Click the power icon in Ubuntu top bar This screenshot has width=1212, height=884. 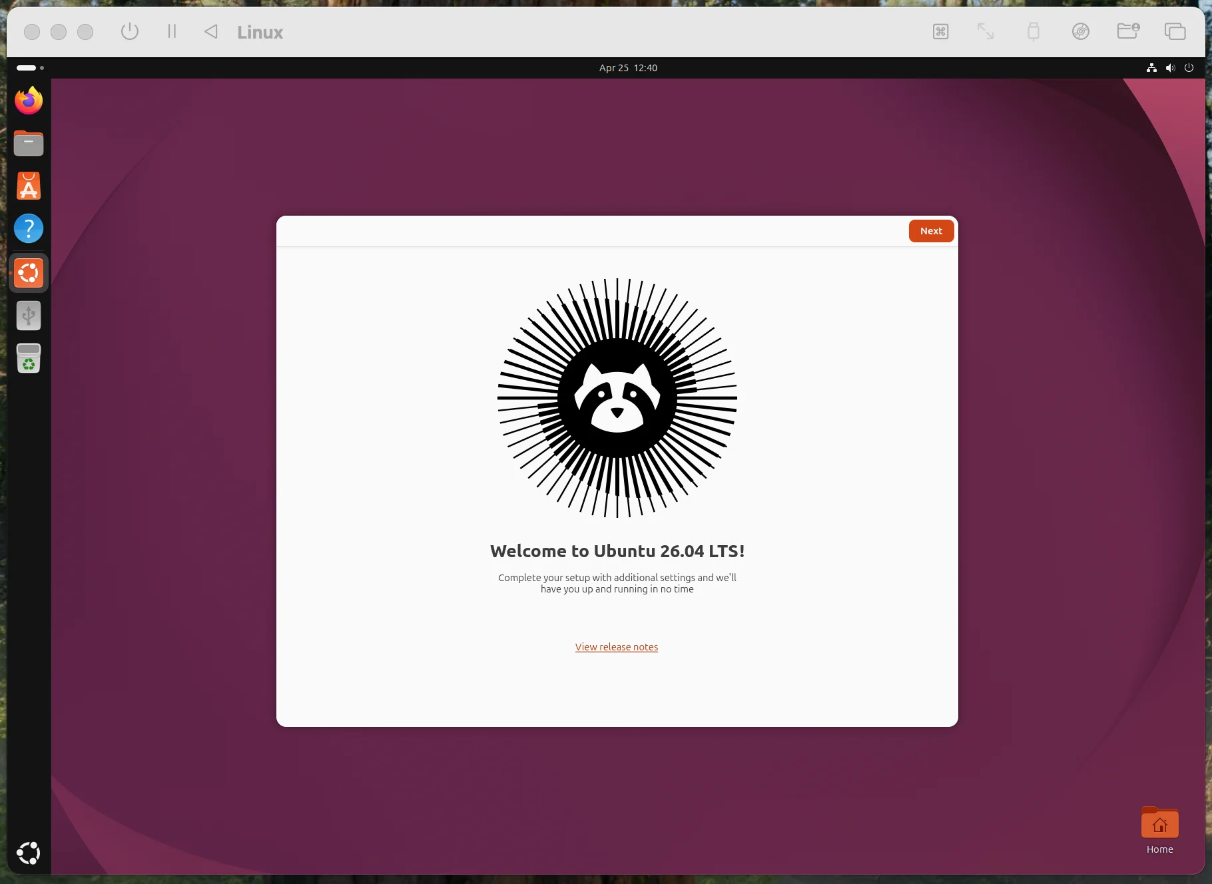point(1189,68)
